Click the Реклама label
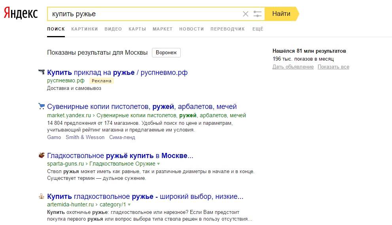 pos(102,81)
